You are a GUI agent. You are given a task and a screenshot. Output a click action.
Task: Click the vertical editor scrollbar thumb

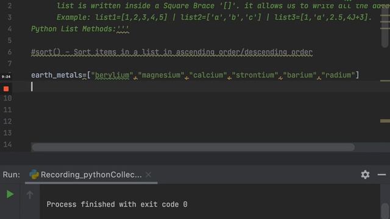[x=385, y=27]
